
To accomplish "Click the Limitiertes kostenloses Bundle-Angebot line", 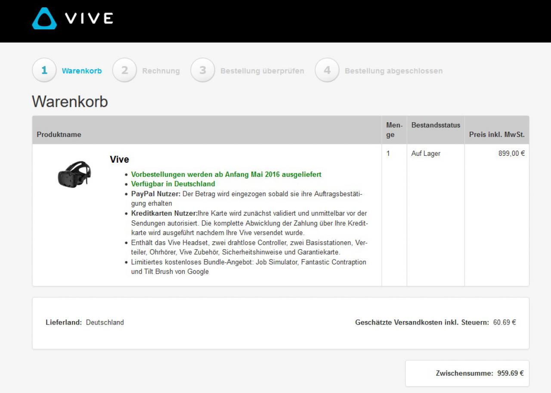I will (249, 267).
